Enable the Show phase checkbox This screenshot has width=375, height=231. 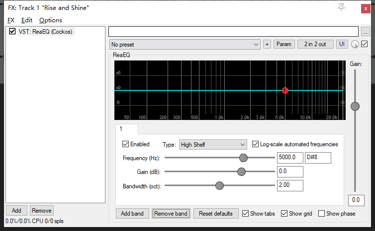click(x=321, y=213)
